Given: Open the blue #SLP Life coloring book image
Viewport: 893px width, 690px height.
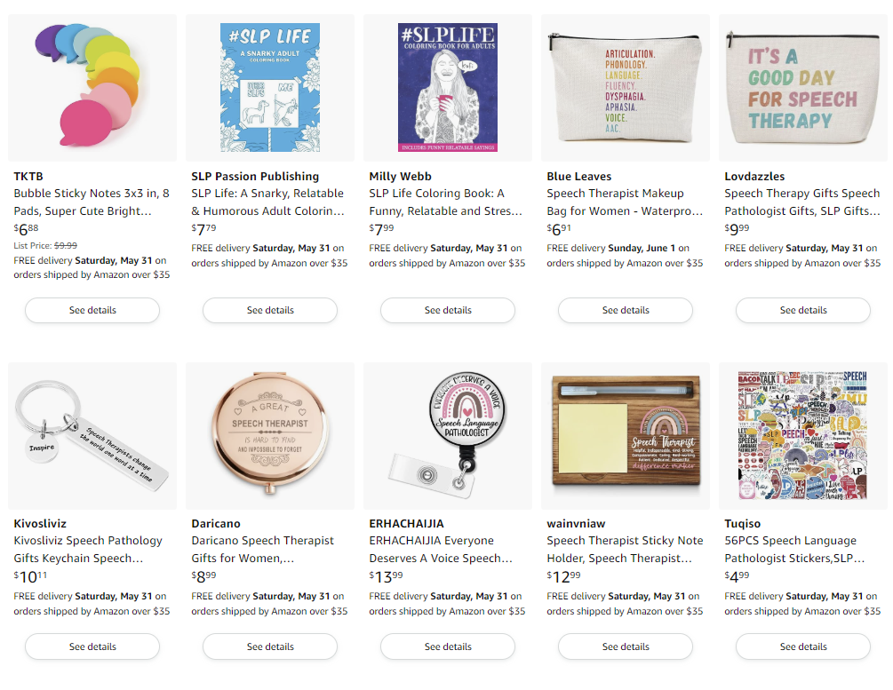Looking at the screenshot, I should 270,88.
